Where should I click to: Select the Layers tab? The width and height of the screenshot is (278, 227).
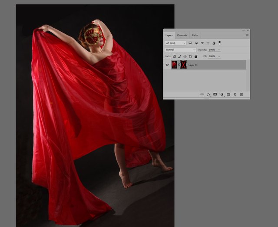pyautogui.click(x=169, y=35)
